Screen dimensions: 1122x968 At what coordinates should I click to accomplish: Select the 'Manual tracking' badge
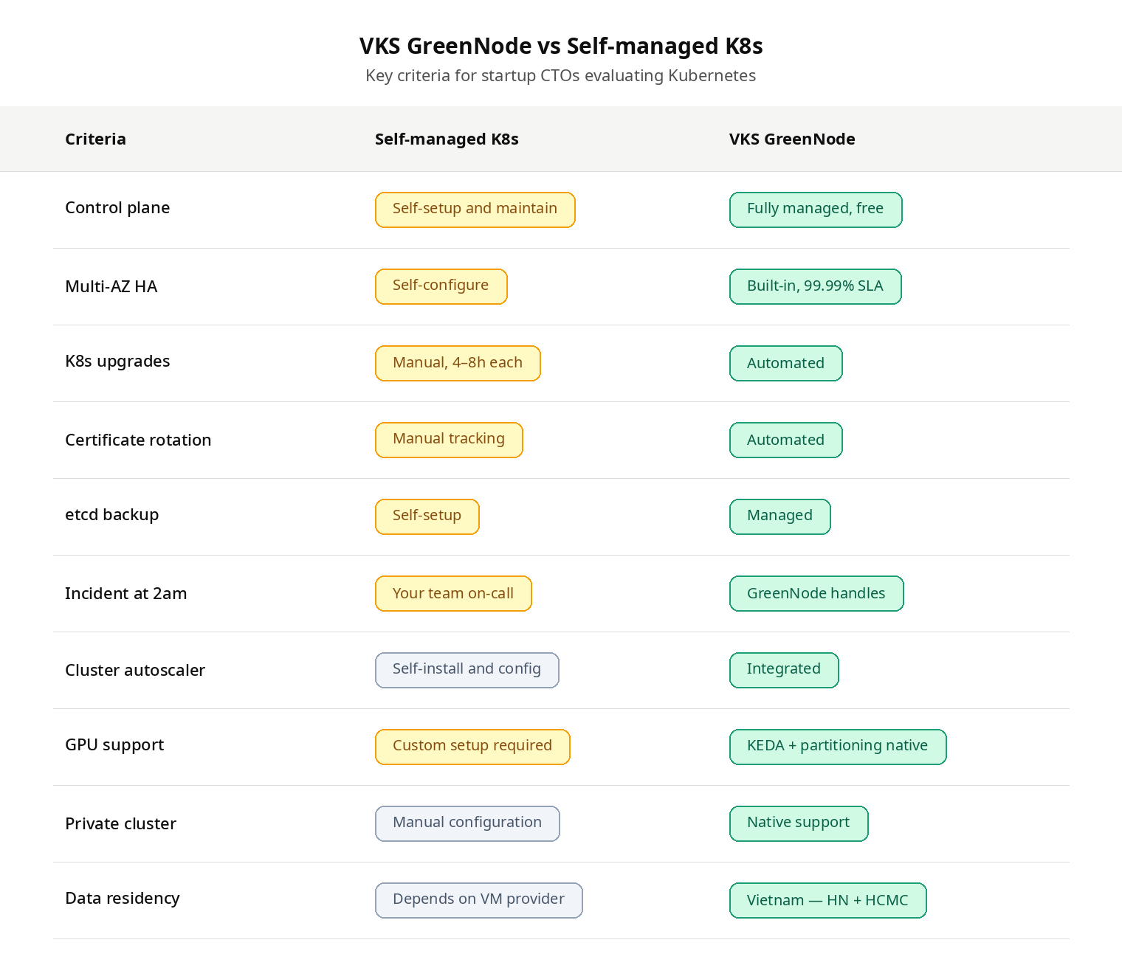click(449, 440)
